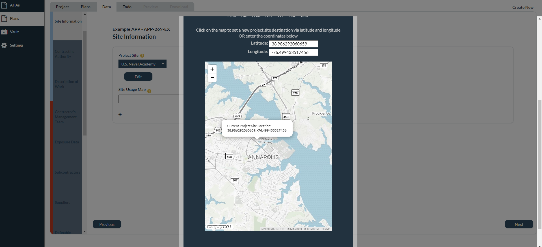Click the AHAs document icon
The height and width of the screenshot is (247, 542).
pos(4,5)
